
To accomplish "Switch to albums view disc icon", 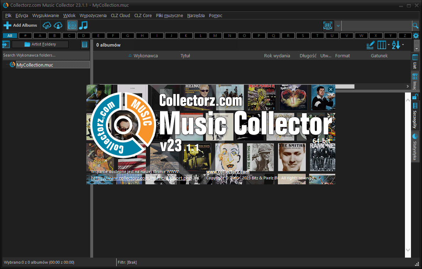I will tap(72, 25).
